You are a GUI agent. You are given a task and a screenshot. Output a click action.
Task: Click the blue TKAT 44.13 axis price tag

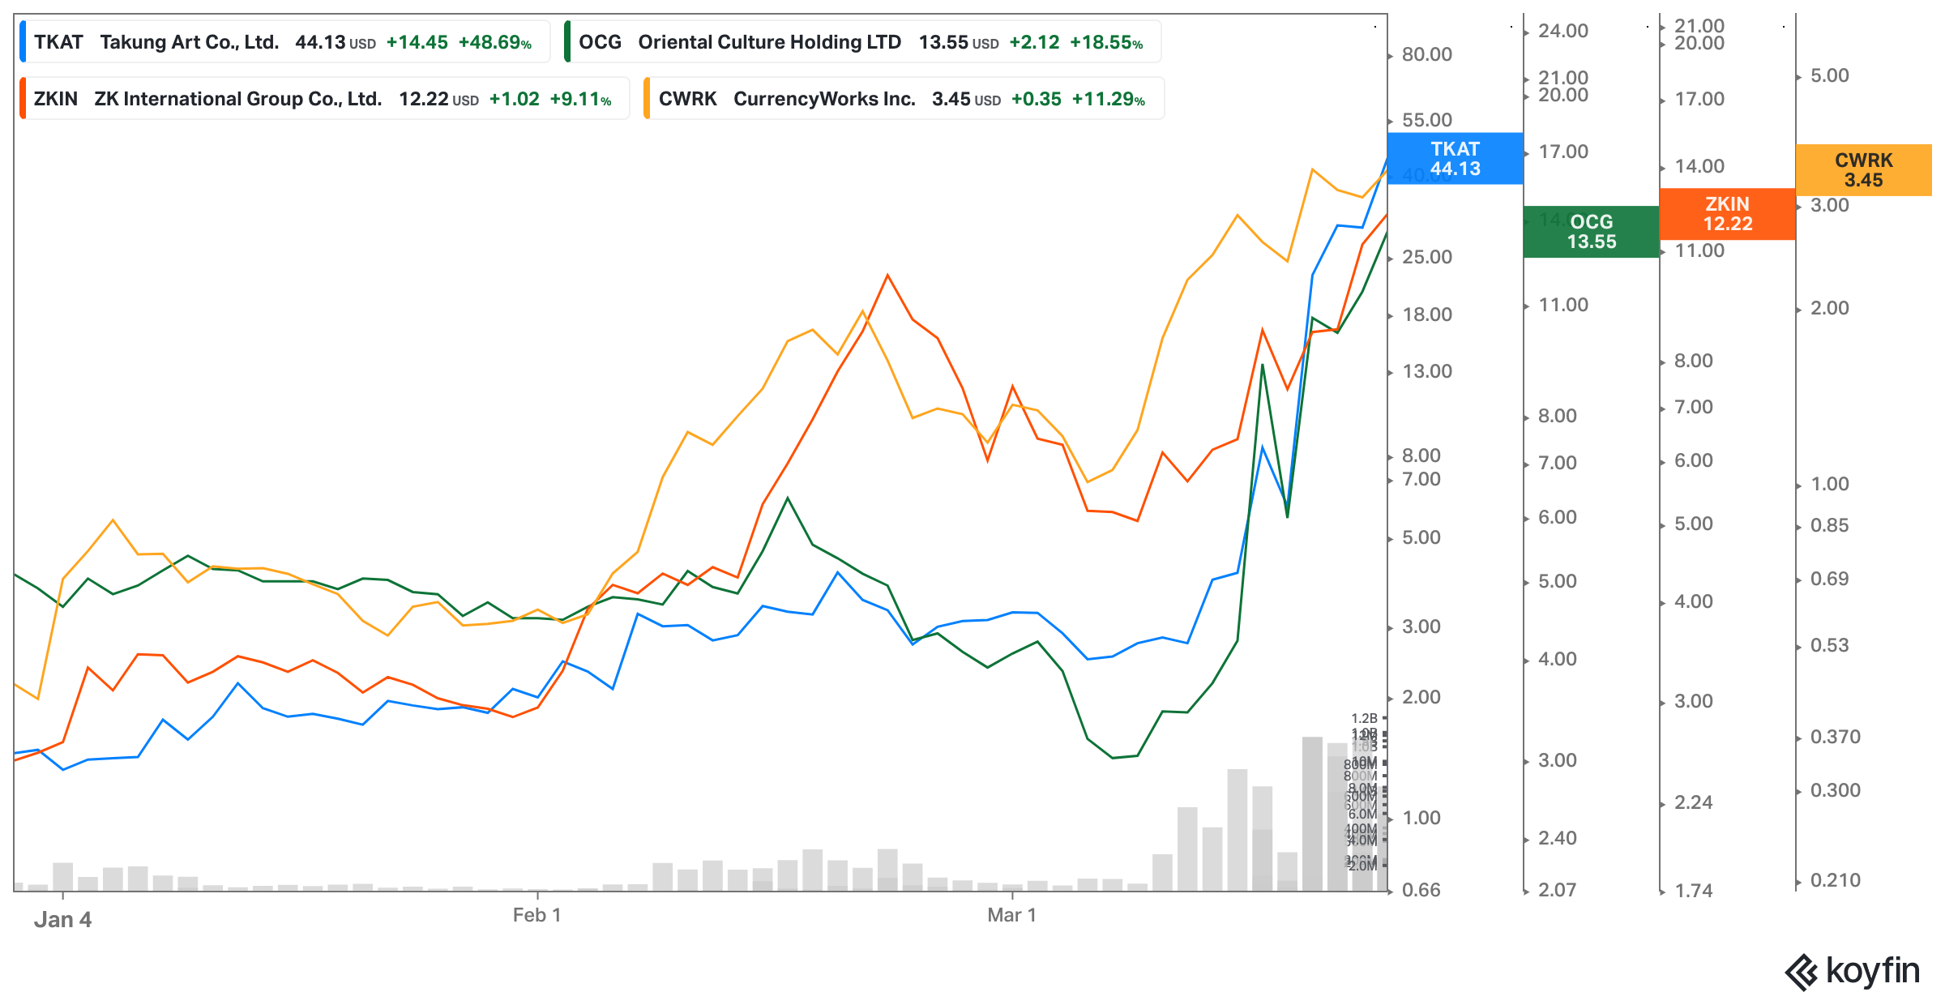coord(1455,159)
